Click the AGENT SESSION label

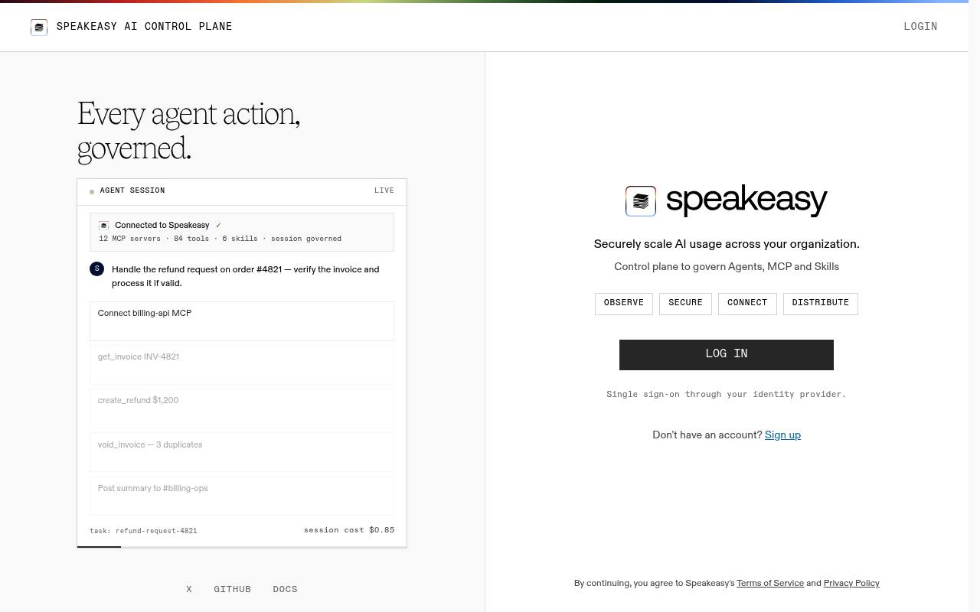click(x=132, y=191)
